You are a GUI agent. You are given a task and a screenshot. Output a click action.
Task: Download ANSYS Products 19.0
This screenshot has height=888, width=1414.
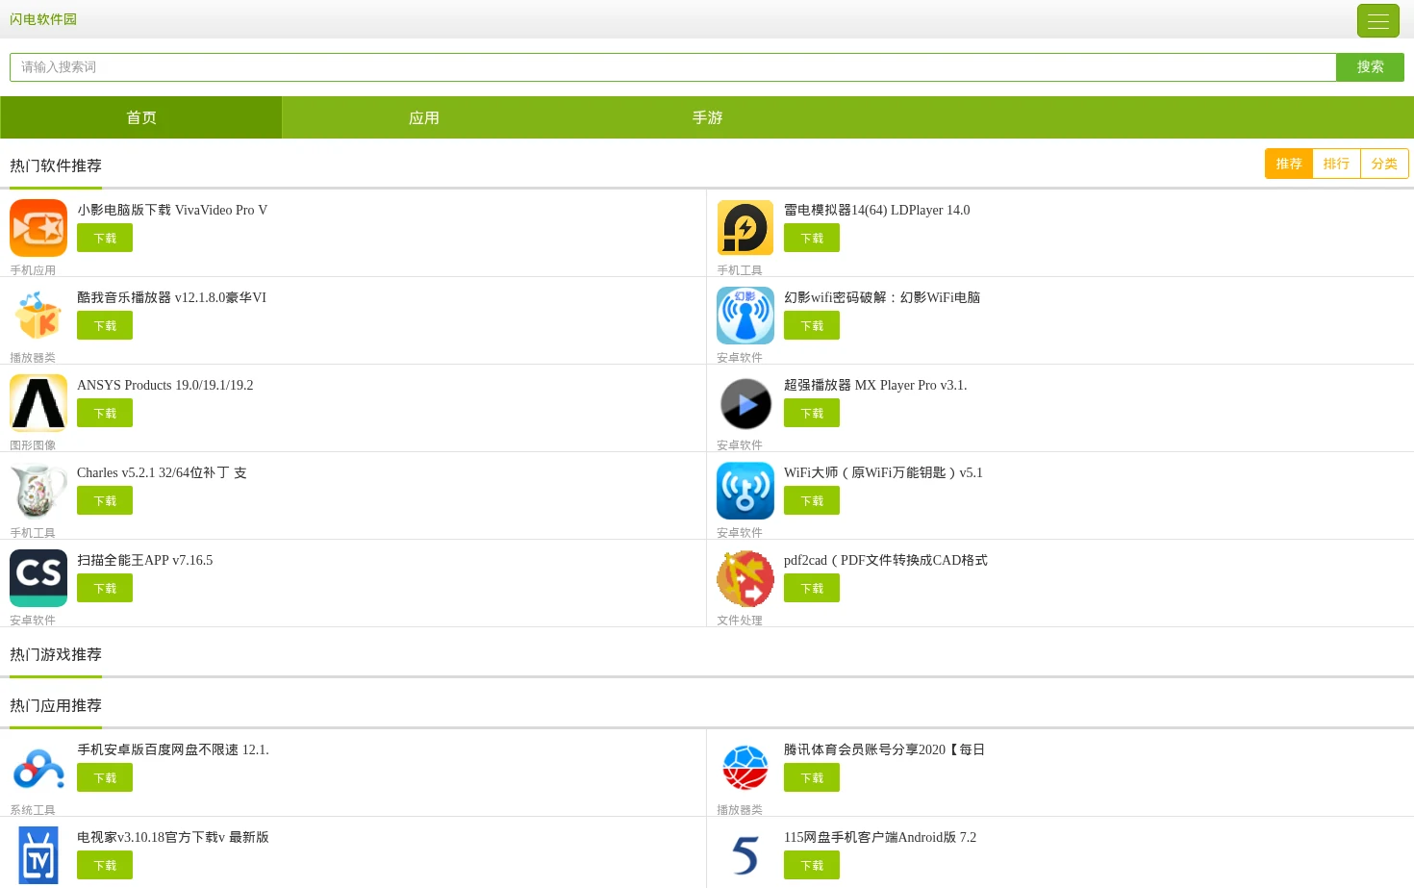(x=105, y=413)
